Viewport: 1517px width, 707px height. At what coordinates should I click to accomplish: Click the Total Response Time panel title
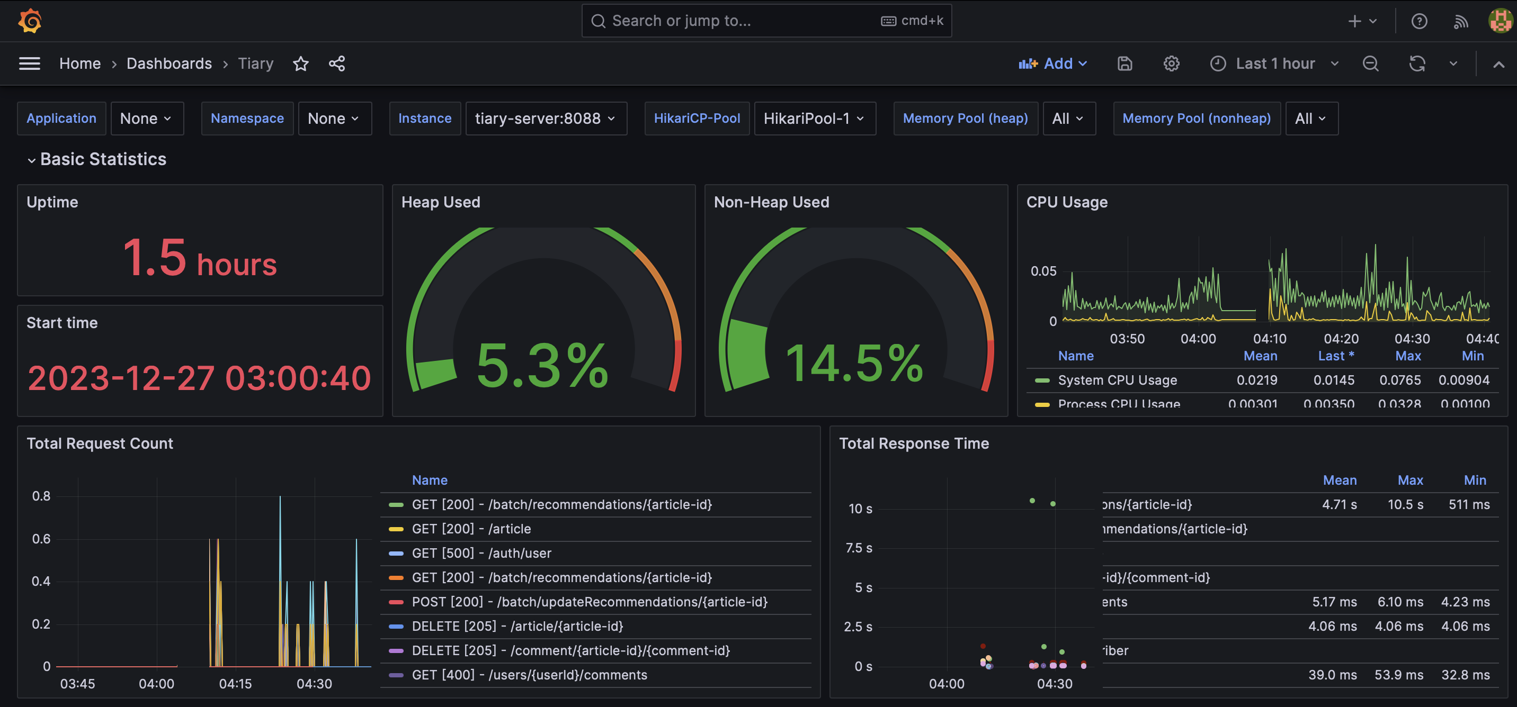click(913, 443)
